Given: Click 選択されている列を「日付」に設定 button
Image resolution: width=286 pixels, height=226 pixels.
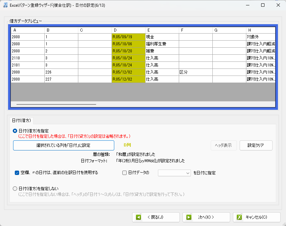Looking at the screenshot, I should [63, 145].
